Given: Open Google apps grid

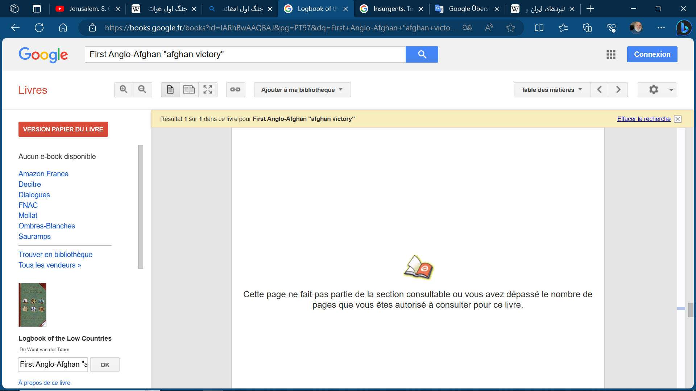Looking at the screenshot, I should coord(611,54).
